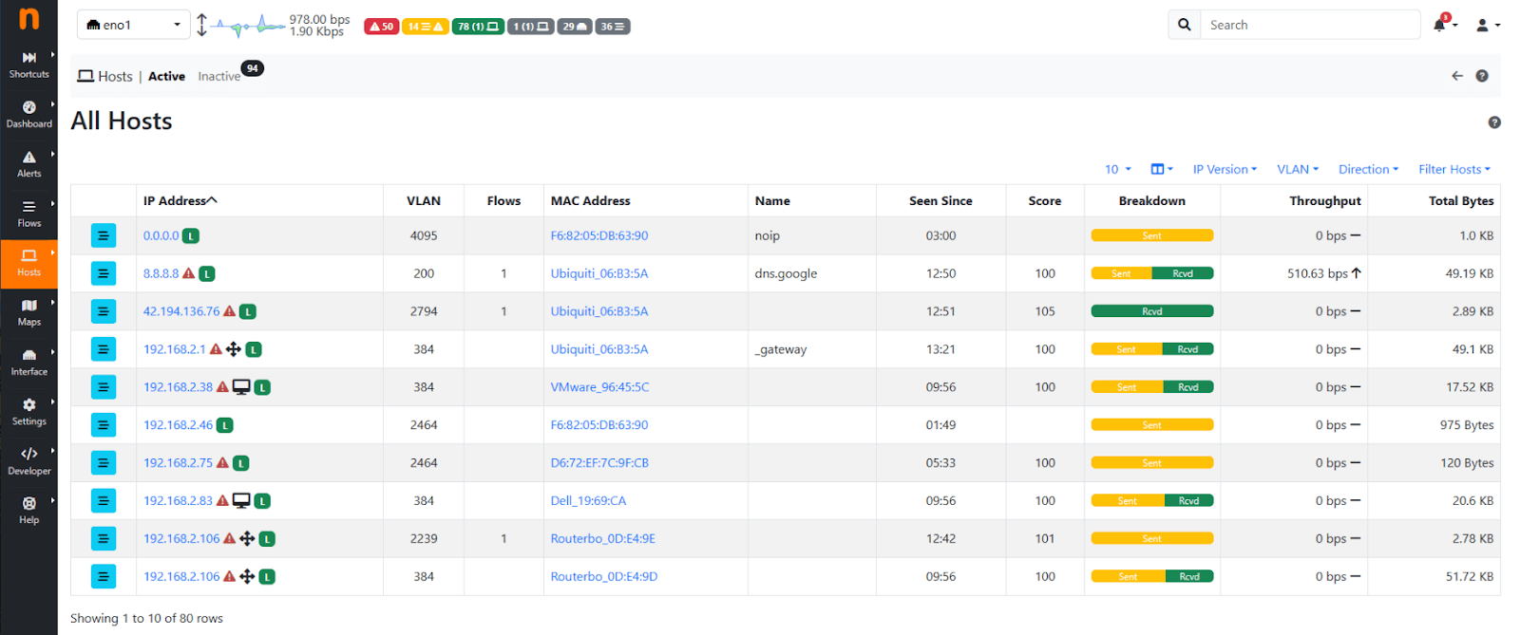Open the Flows sidebar section
The image size is (1520, 635).
coord(28,213)
